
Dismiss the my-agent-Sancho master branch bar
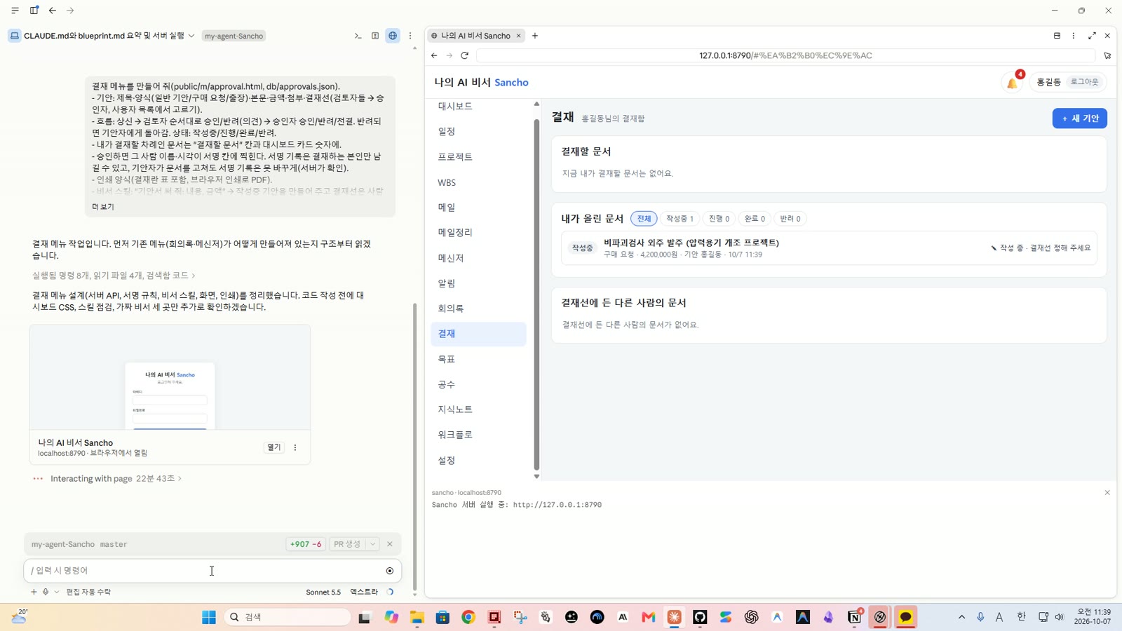pyautogui.click(x=390, y=544)
